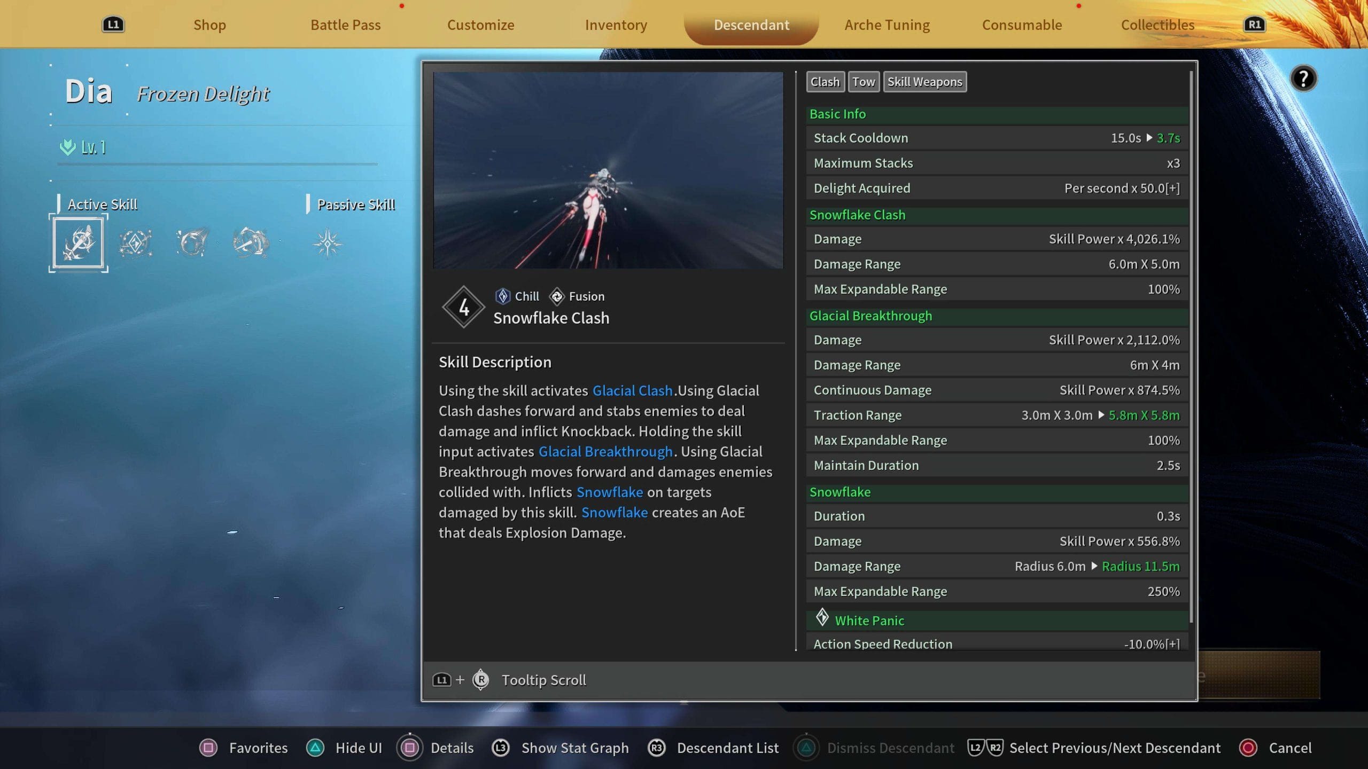The image size is (1368, 769).
Task: Click the skill preview video thumbnail
Action: click(x=608, y=170)
